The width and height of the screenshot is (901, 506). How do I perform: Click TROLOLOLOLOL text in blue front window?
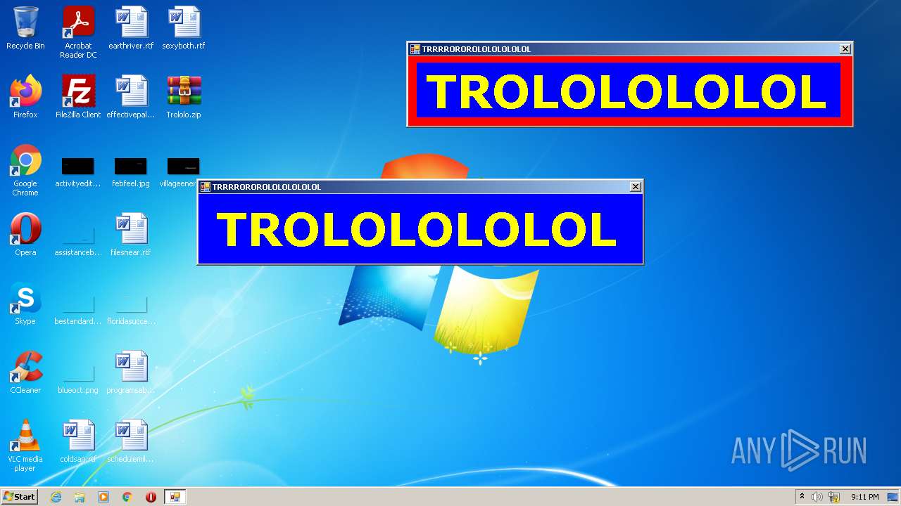point(417,229)
